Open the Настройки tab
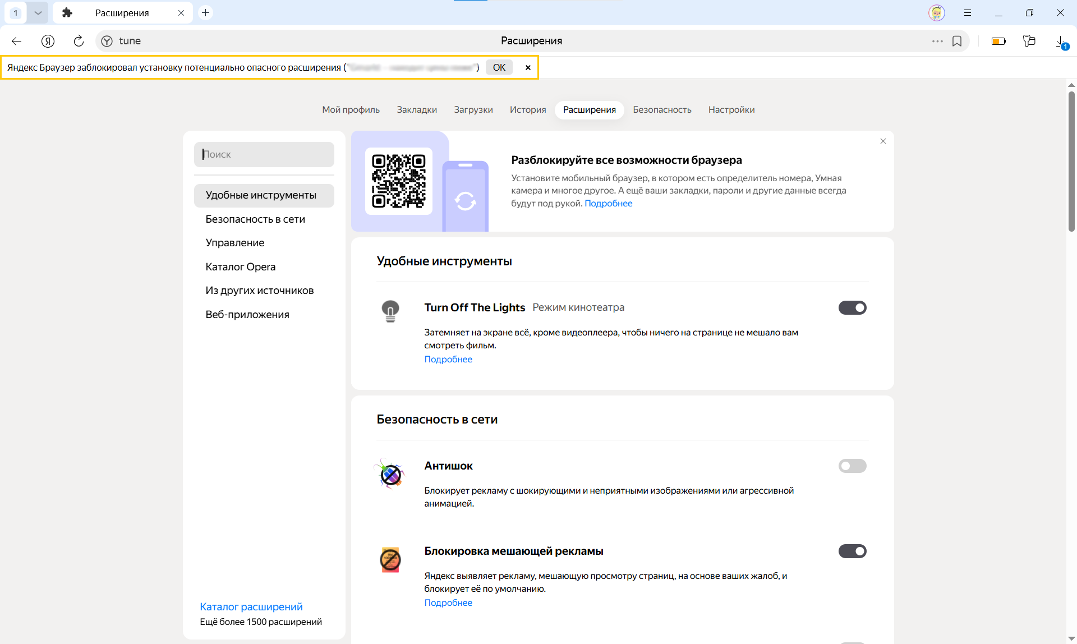1077x644 pixels. [x=731, y=109]
